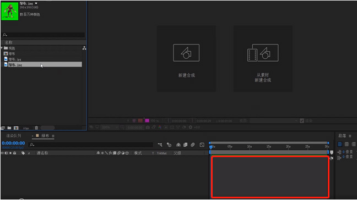Select the left align paragraph icon

(340, 144)
